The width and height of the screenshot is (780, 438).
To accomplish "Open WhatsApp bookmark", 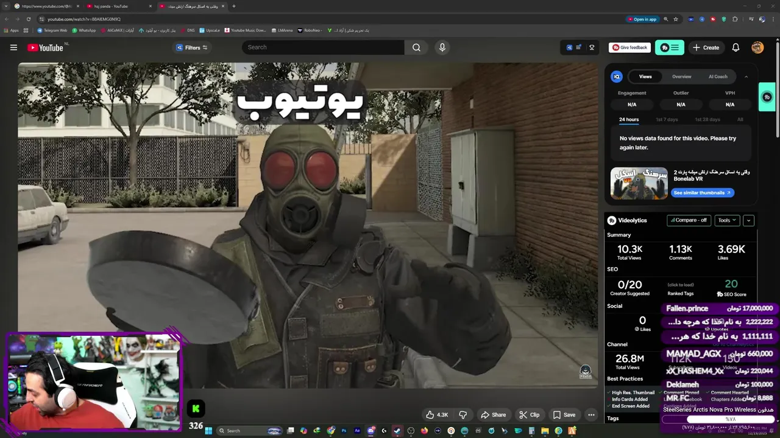I will [x=84, y=30].
